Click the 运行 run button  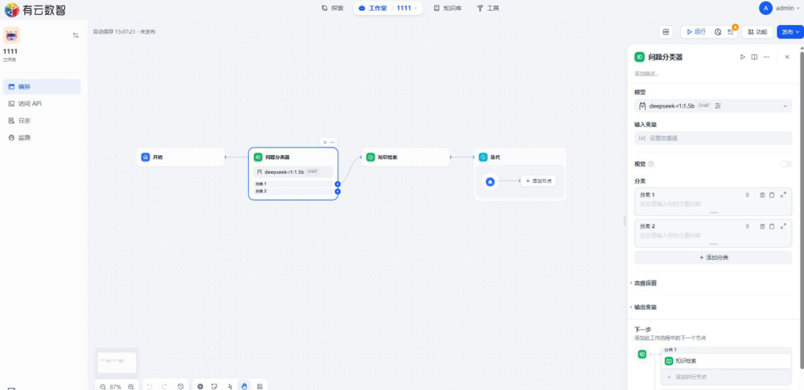click(696, 32)
